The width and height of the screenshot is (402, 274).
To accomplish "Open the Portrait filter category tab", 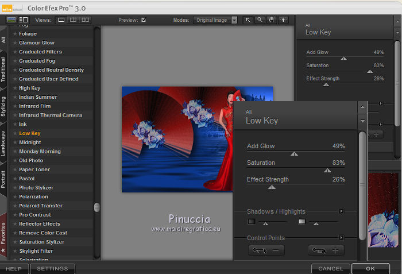I will (4, 179).
